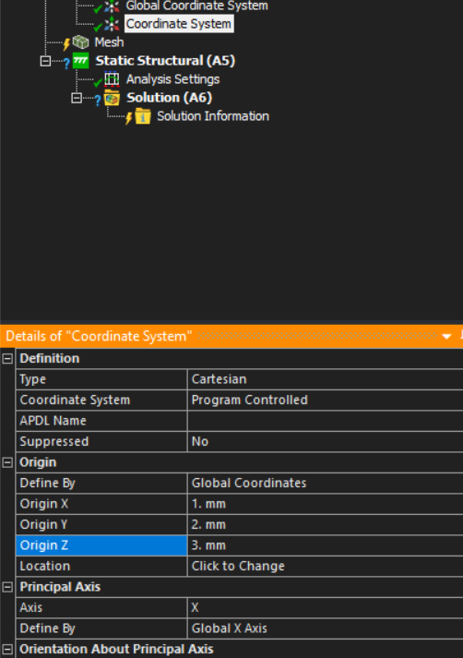Select the Mesh item in tree
Image resolution: width=463 pixels, height=658 pixels.
pyautogui.click(x=109, y=42)
